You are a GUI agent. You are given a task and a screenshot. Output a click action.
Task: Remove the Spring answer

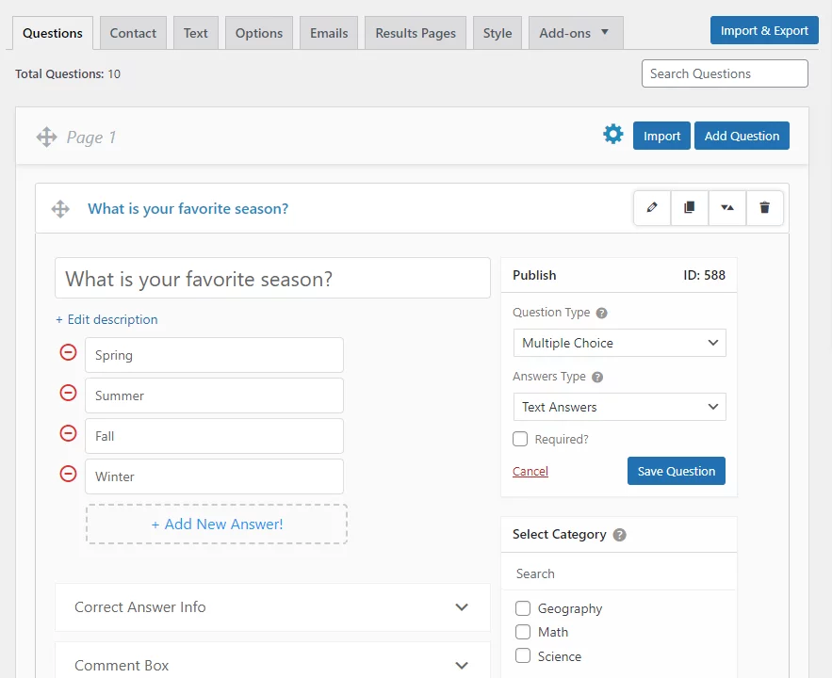(68, 352)
